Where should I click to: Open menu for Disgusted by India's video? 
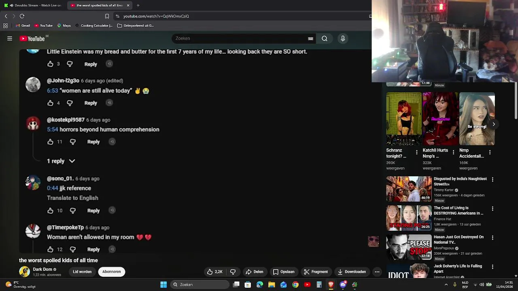click(493, 179)
